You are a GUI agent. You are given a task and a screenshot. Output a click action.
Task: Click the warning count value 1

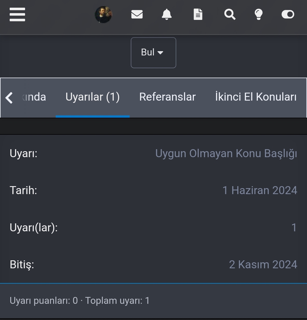(x=294, y=228)
